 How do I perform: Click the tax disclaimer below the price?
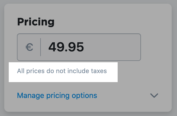pos(62,71)
